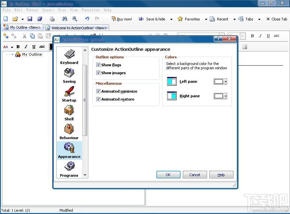Select the Appearance options category
290x214 pixels.
[x=69, y=151]
